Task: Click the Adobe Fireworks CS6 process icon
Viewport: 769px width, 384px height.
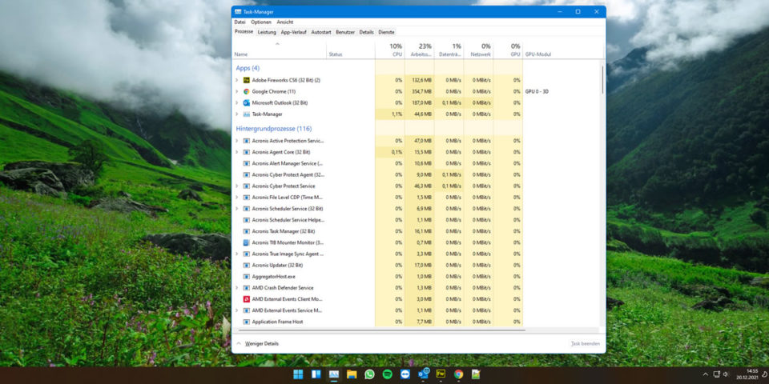Action: pos(247,80)
